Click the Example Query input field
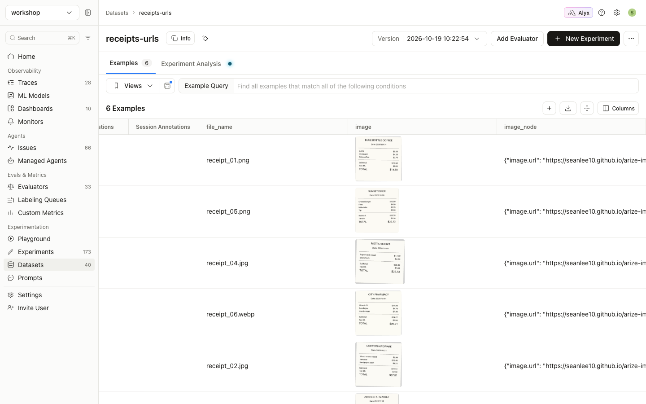646x404 pixels. [x=435, y=86]
